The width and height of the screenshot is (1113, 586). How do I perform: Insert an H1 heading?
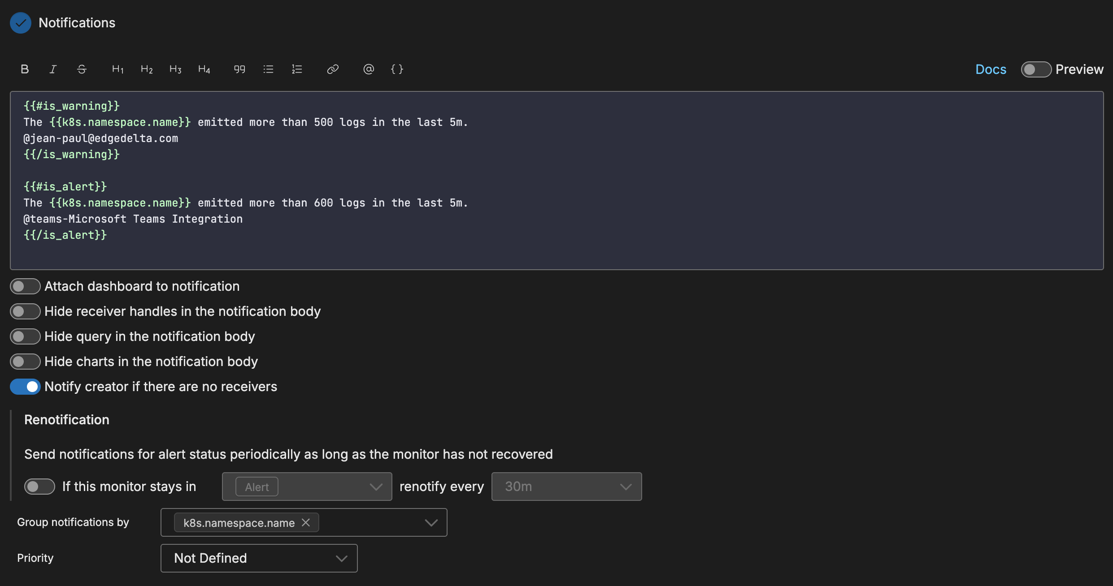tap(117, 69)
